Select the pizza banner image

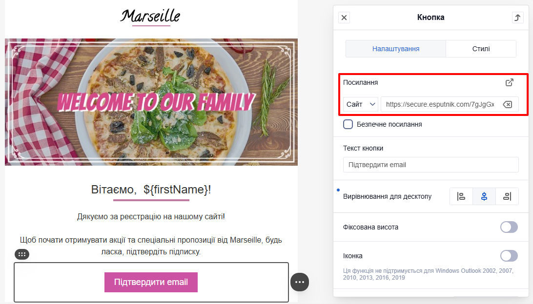[151, 101]
